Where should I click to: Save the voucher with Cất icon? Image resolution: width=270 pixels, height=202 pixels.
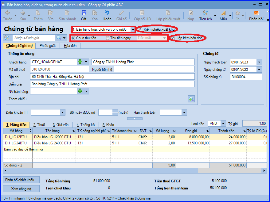click(x=84, y=13)
